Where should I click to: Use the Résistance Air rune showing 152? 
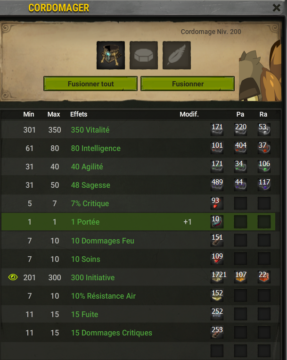click(217, 295)
